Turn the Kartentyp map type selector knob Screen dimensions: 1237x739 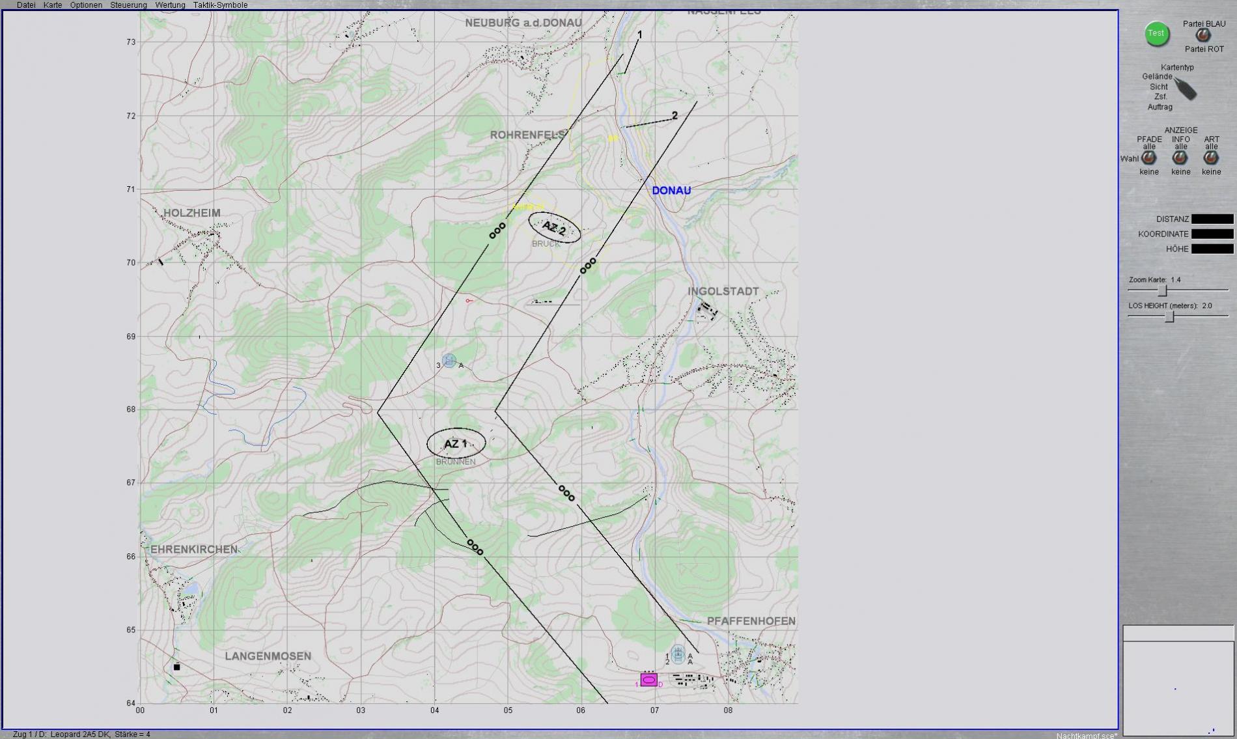point(1186,89)
